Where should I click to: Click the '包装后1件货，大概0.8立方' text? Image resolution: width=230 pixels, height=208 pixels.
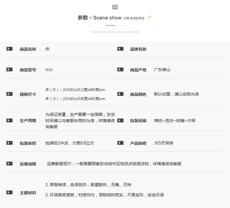(x=70, y=143)
